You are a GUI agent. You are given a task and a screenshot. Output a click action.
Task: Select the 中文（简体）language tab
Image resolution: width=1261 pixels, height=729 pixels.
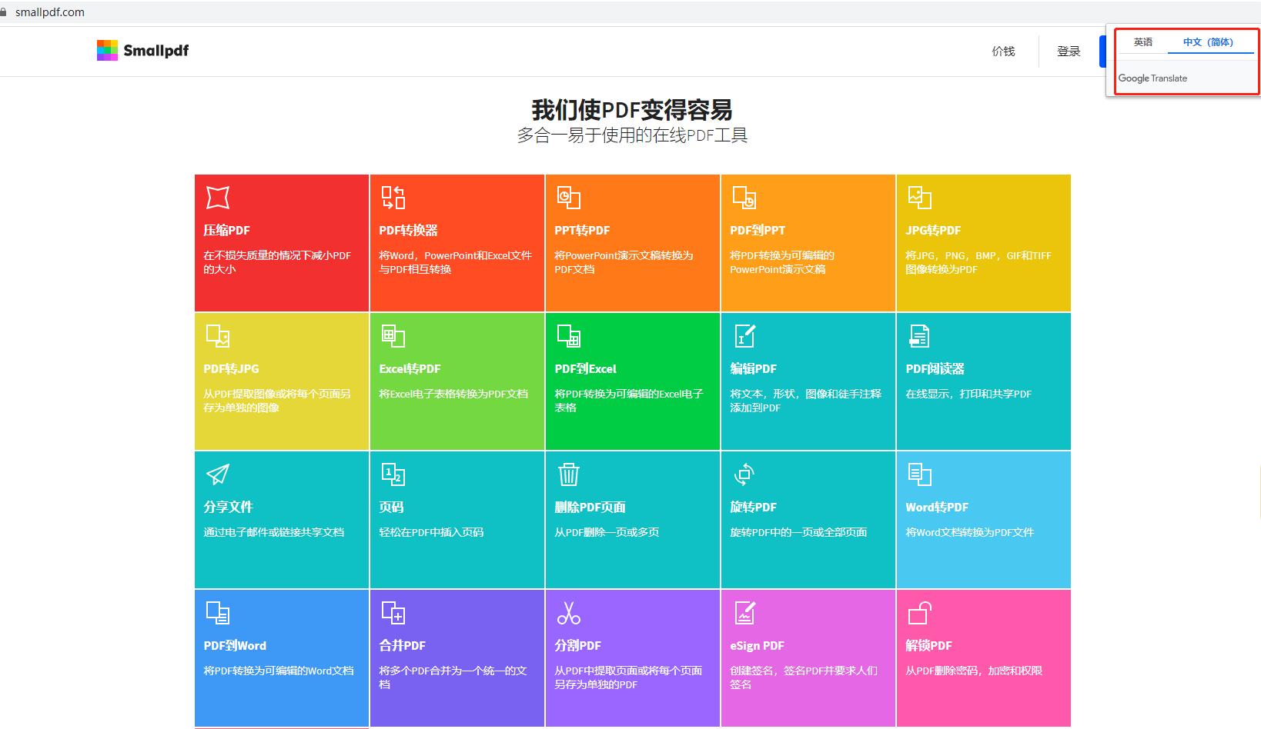click(1210, 42)
